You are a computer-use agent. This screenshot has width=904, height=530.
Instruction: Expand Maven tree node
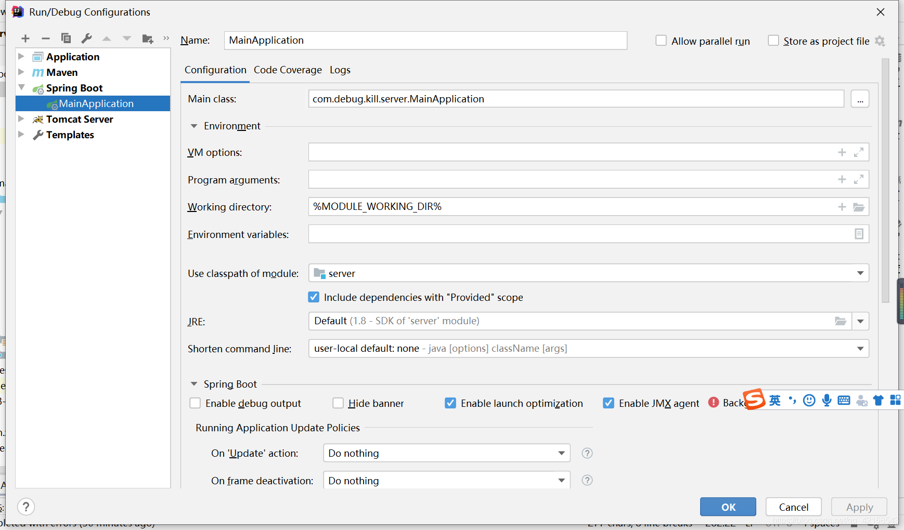[21, 72]
